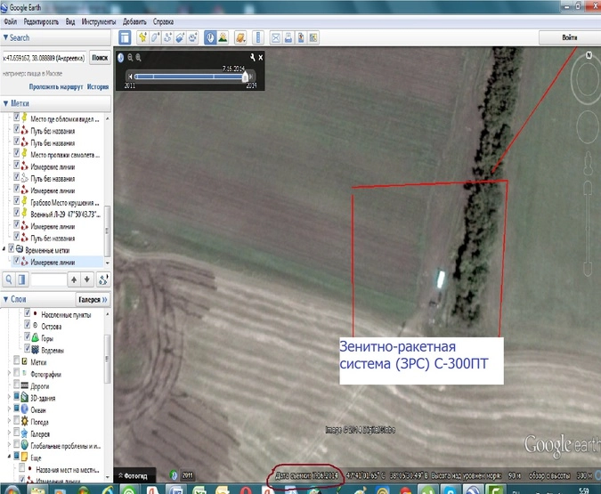Click the add placemark pushpin icon
This screenshot has height=494, width=601.
[x=142, y=37]
